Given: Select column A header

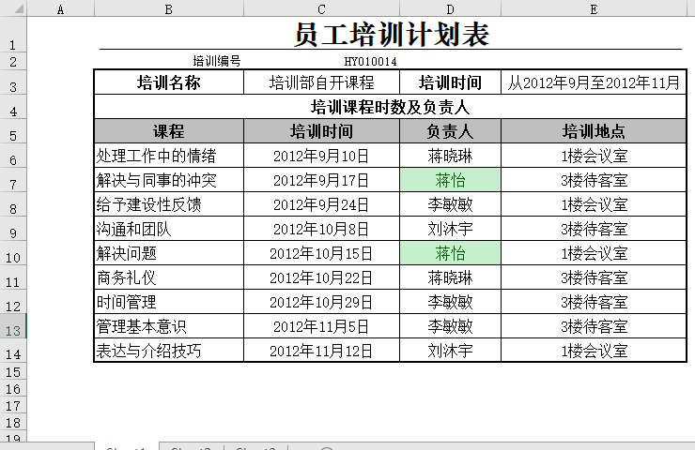Looking at the screenshot, I should point(60,9).
